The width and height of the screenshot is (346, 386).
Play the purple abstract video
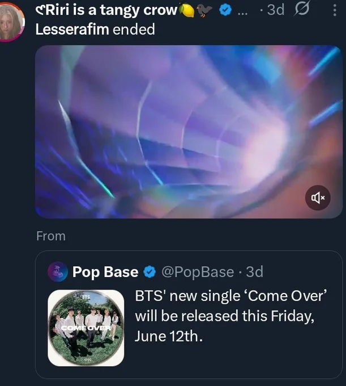tap(189, 132)
